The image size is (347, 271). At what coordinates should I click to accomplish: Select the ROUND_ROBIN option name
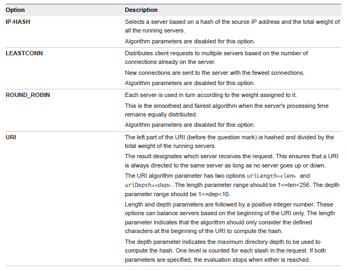pyautogui.click(x=28, y=95)
